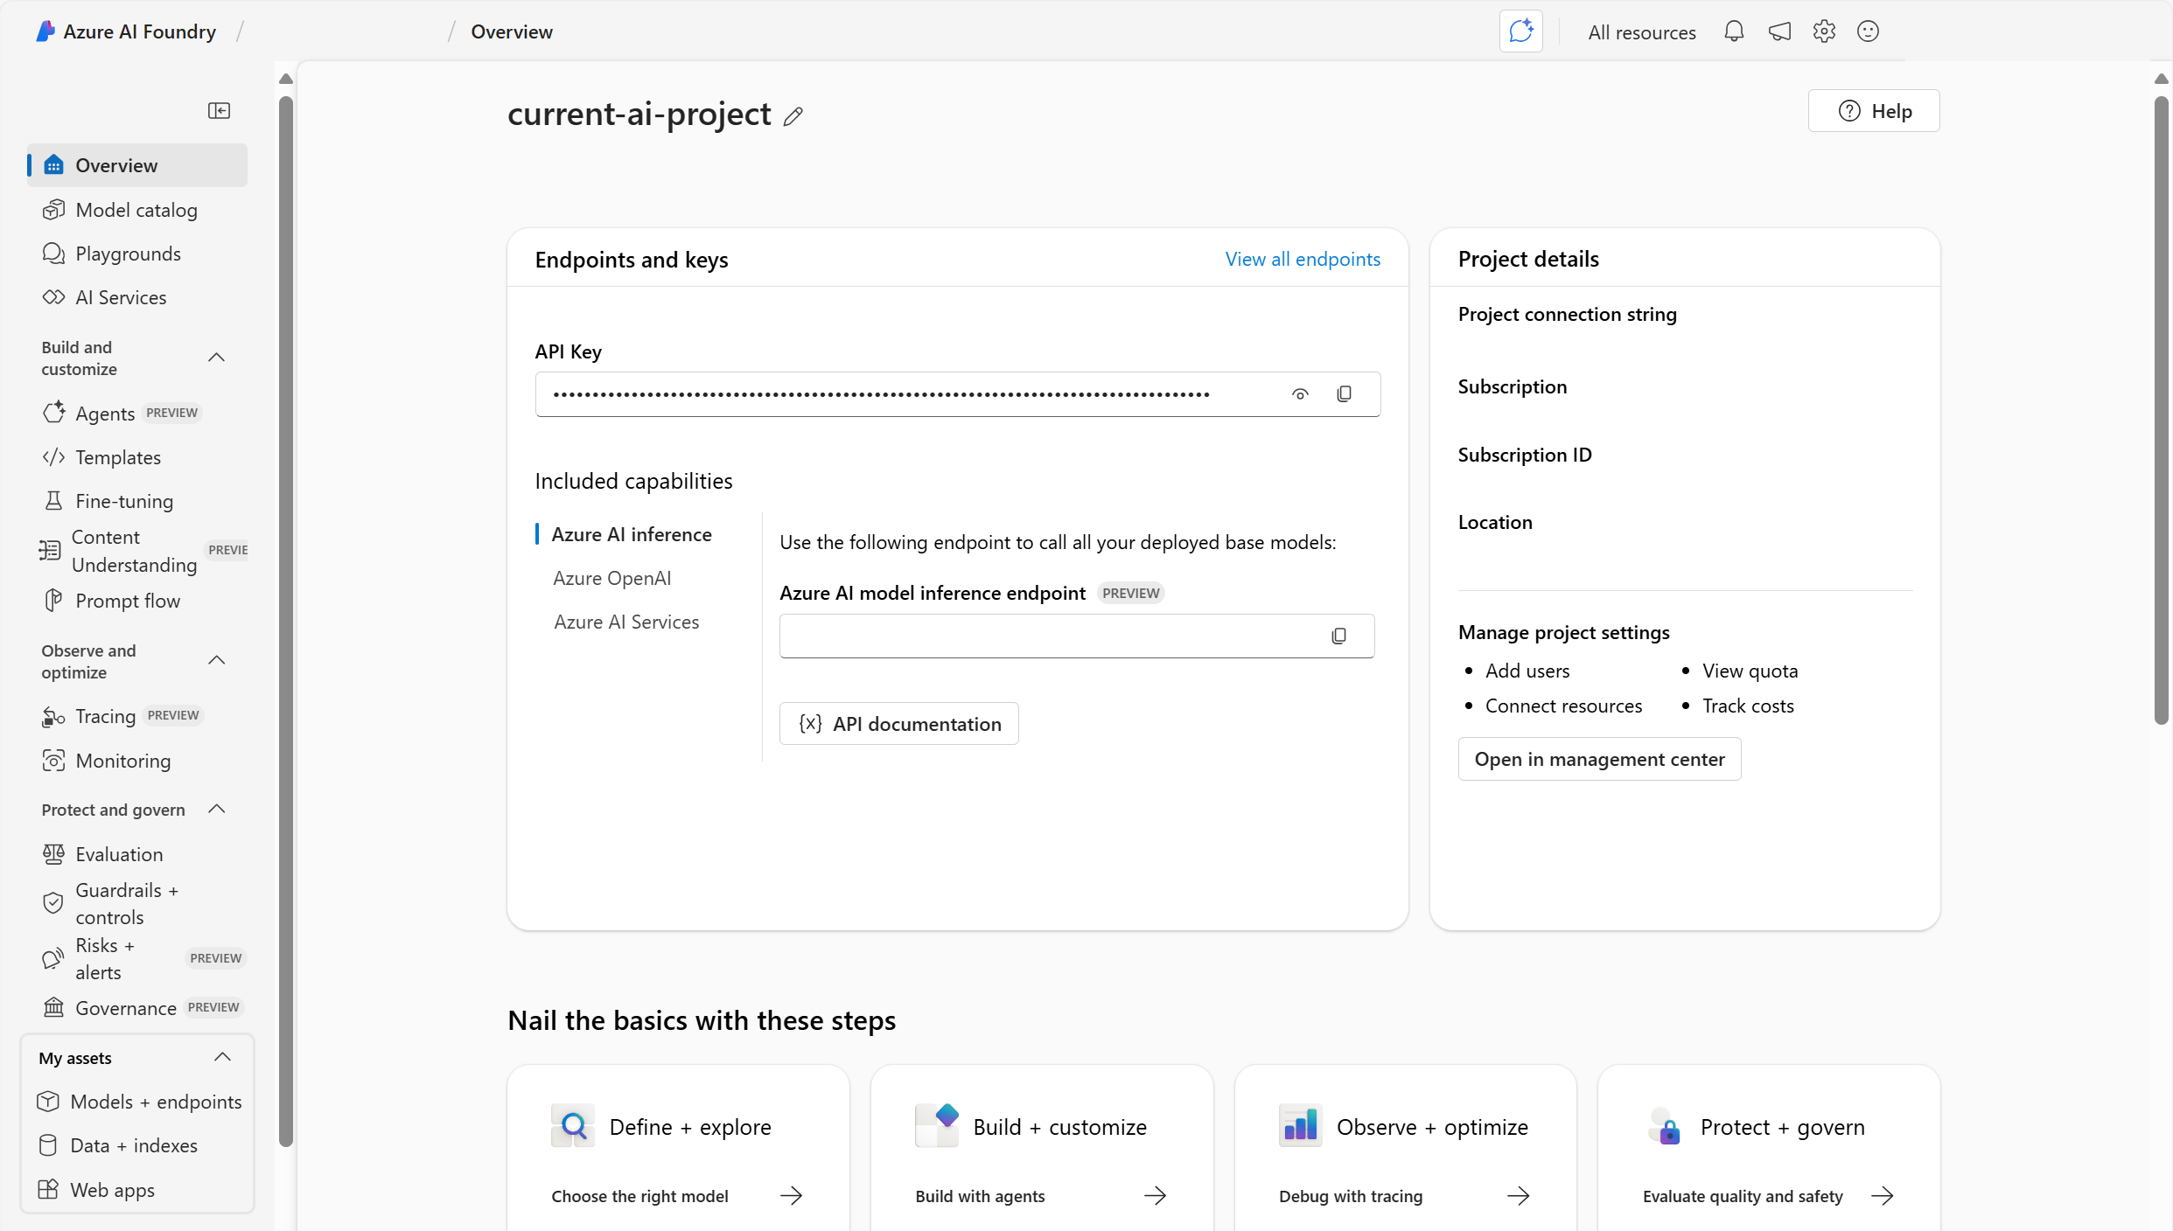Screen dimensions: 2173x1231
Task: Collapse Build and customize section
Action: click(x=217, y=358)
